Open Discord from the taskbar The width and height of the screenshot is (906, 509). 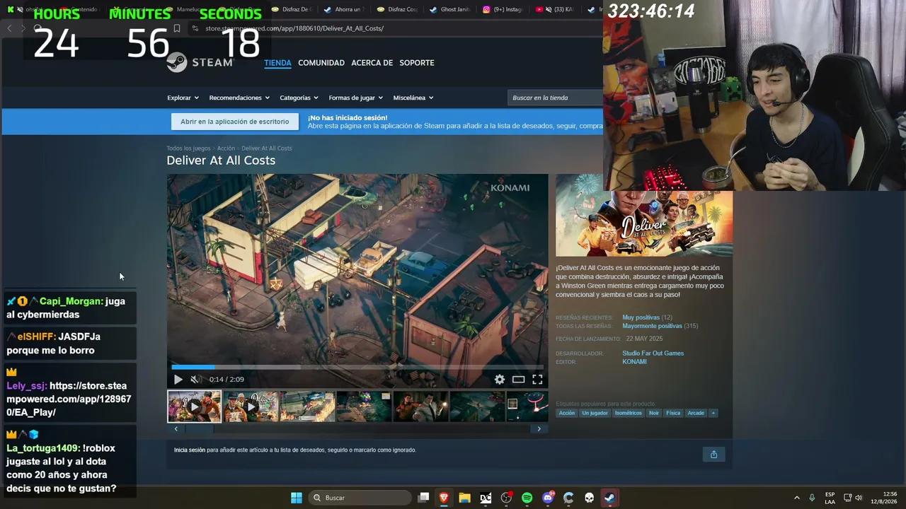pos(548,498)
